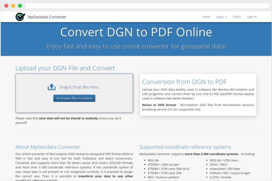Select 'ED50 / TM27' list entry
Viewport: 272px width, 181px height.
click(x=219, y=165)
